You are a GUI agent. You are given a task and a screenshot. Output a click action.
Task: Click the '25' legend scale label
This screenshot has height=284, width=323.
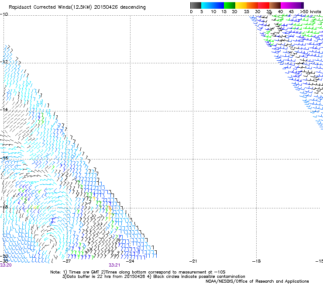[x=247, y=12]
